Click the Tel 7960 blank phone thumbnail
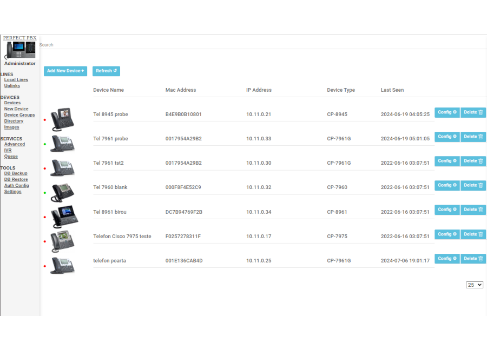Image resolution: width=487 pixels, height=351 pixels. [62, 192]
